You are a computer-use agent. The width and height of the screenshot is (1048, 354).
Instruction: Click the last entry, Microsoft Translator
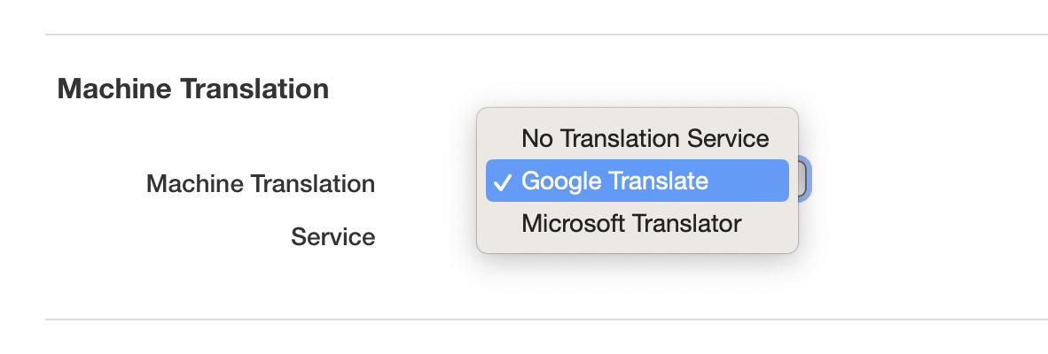[630, 223]
